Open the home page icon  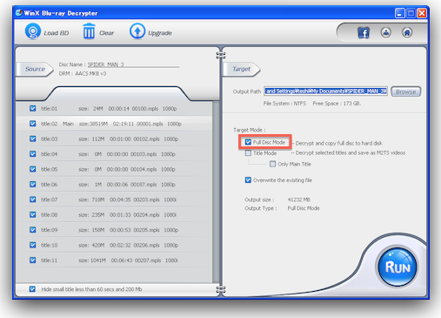pos(407,32)
